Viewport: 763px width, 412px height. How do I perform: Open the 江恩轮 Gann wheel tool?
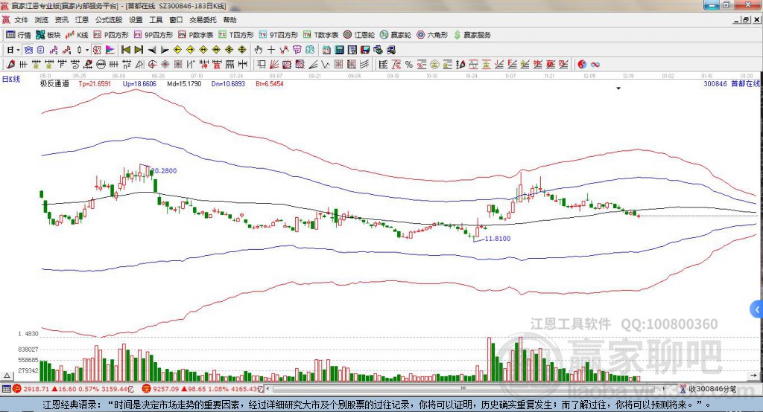pyautogui.click(x=360, y=35)
